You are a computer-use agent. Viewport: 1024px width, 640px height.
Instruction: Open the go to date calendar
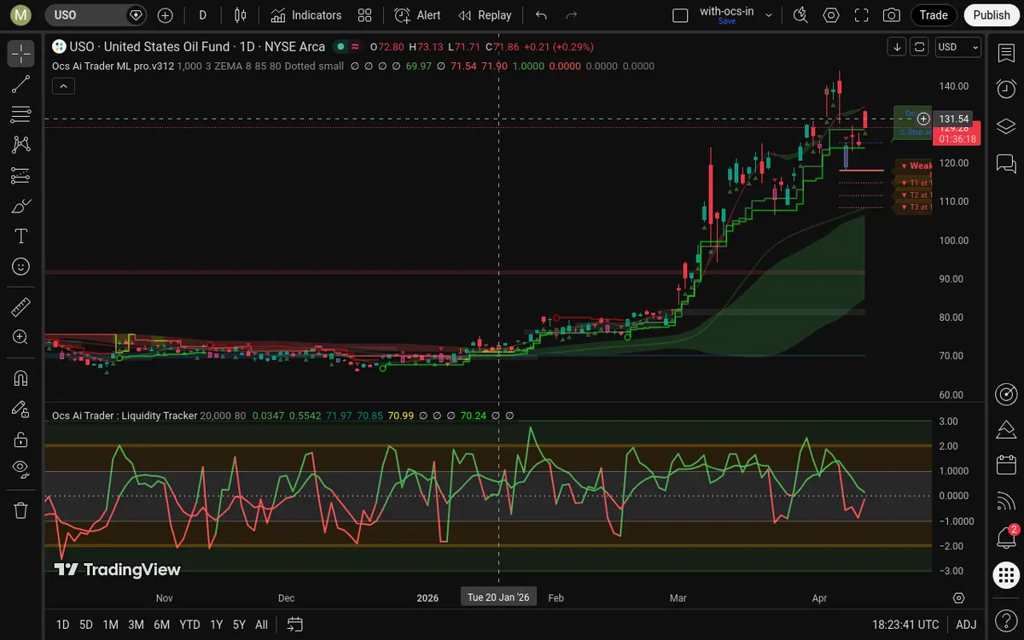point(294,625)
